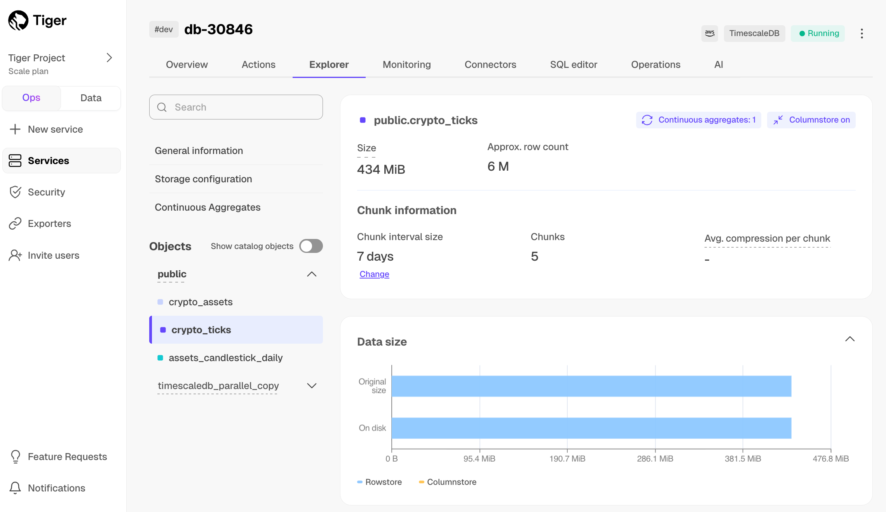Click the AWS cloud provider badge
886x512 pixels.
coord(710,33)
